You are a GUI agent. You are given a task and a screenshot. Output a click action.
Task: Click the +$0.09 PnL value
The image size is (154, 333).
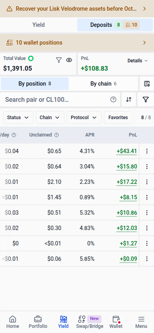pyautogui.click(x=128, y=259)
